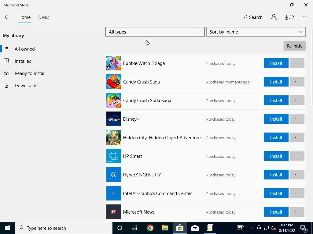Image resolution: width=313 pixels, height=234 pixels.
Task: Open more options for HP Smart
Action: (x=297, y=156)
